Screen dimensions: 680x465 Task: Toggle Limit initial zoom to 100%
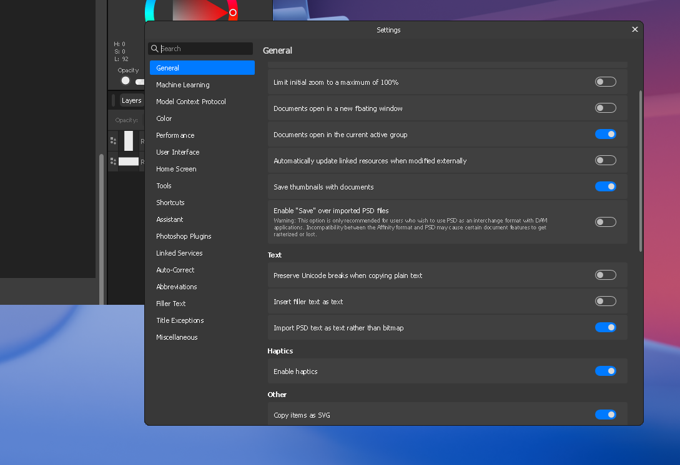pos(606,82)
